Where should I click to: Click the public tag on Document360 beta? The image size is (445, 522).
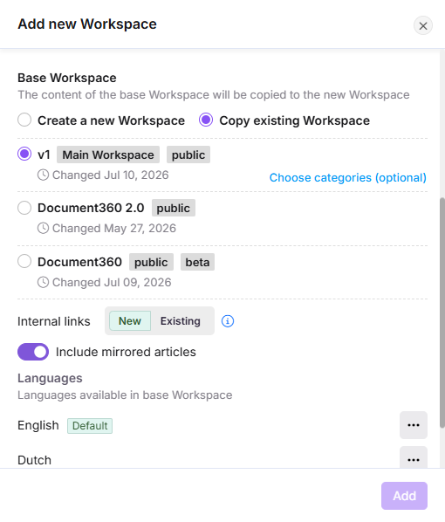click(x=152, y=262)
